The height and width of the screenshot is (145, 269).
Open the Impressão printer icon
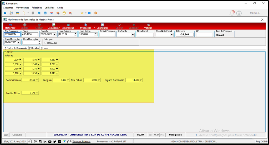coord(68,25)
